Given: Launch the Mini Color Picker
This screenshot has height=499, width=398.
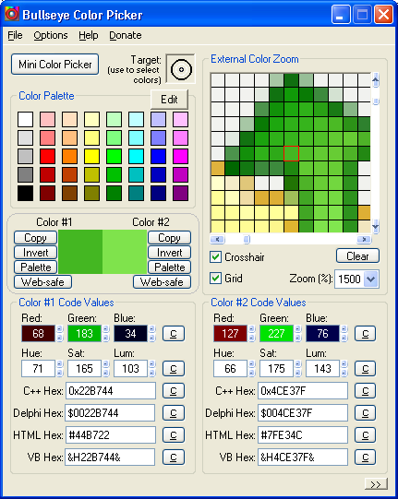Looking at the screenshot, I should pos(54,65).
